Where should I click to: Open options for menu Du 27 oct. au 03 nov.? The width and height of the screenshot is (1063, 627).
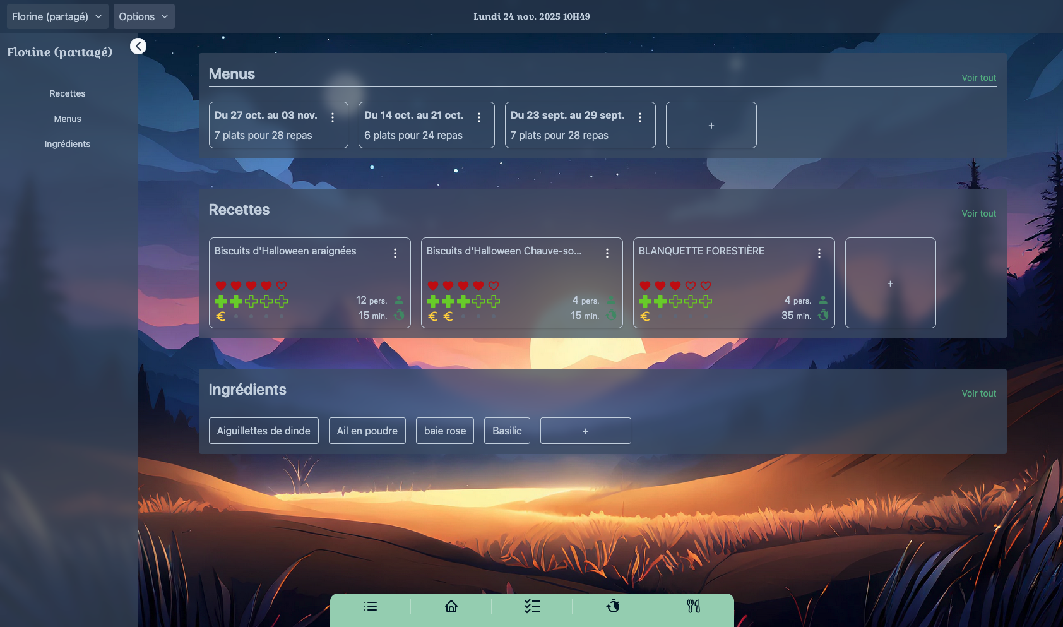pos(333,117)
